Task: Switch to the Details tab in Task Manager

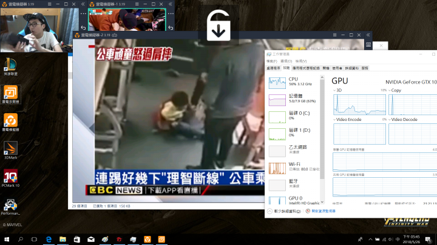Action: [x=351, y=68]
